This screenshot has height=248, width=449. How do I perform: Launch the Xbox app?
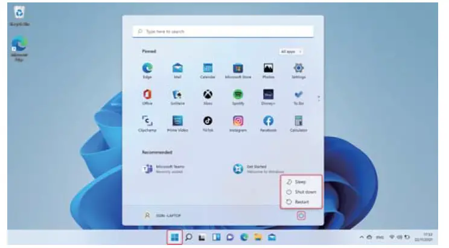[208, 97]
